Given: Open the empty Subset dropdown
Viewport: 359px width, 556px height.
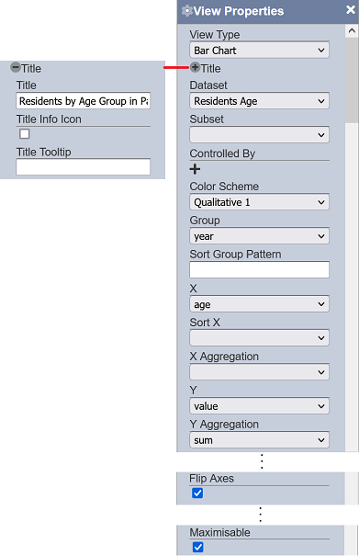Looking at the screenshot, I should click(260, 135).
